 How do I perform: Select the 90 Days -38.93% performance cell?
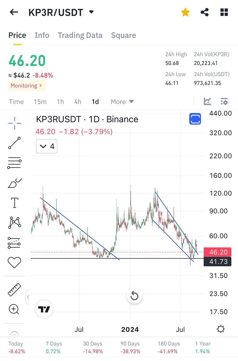[130, 347]
